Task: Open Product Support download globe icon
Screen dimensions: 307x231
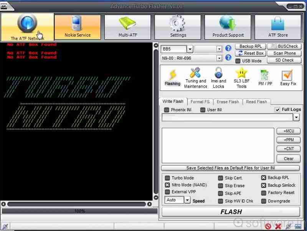Action: coord(227,23)
